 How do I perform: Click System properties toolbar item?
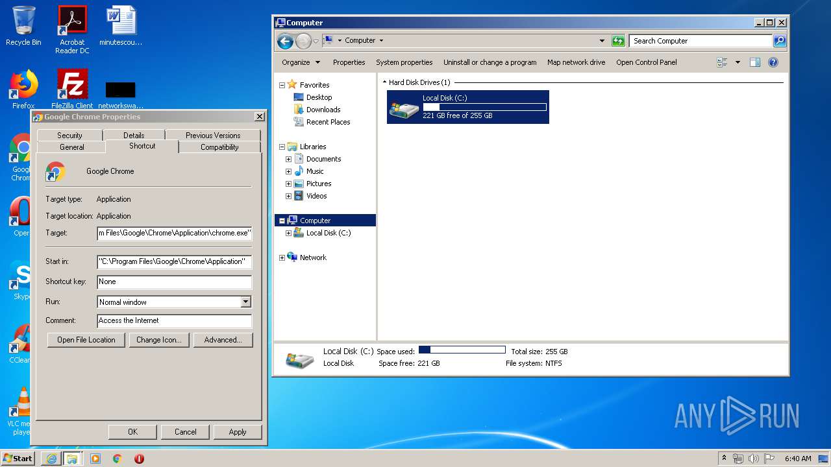404,62
